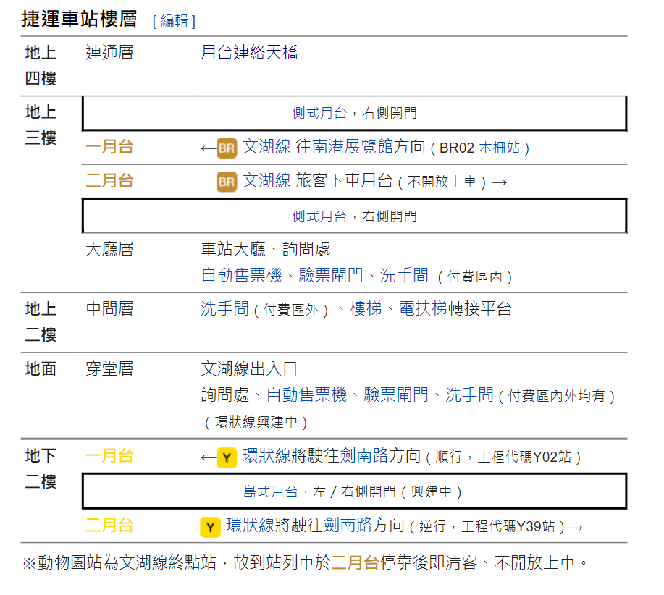Open the 木柵站 link
Image resolution: width=664 pixels, height=595 pixels.
tap(499, 148)
